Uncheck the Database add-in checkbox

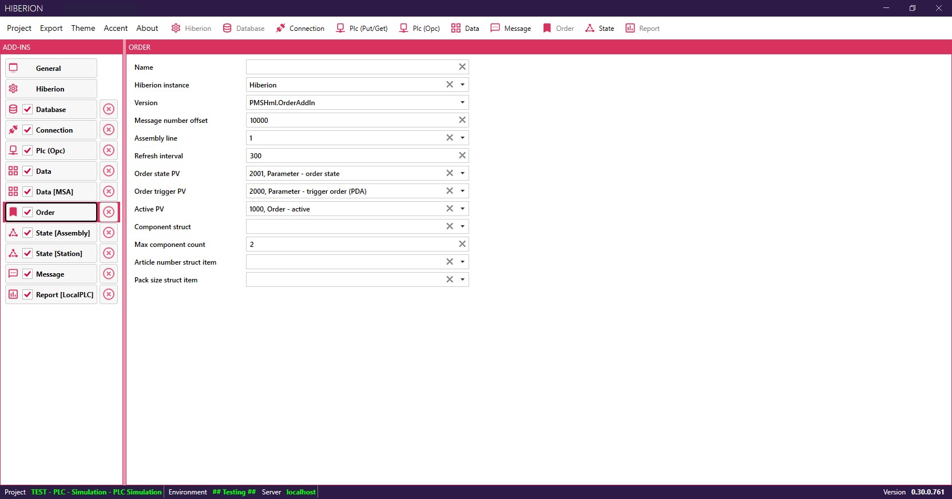27,109
